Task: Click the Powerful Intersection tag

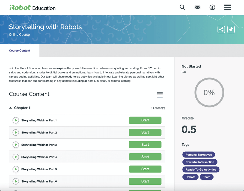Action: (200, 162)
